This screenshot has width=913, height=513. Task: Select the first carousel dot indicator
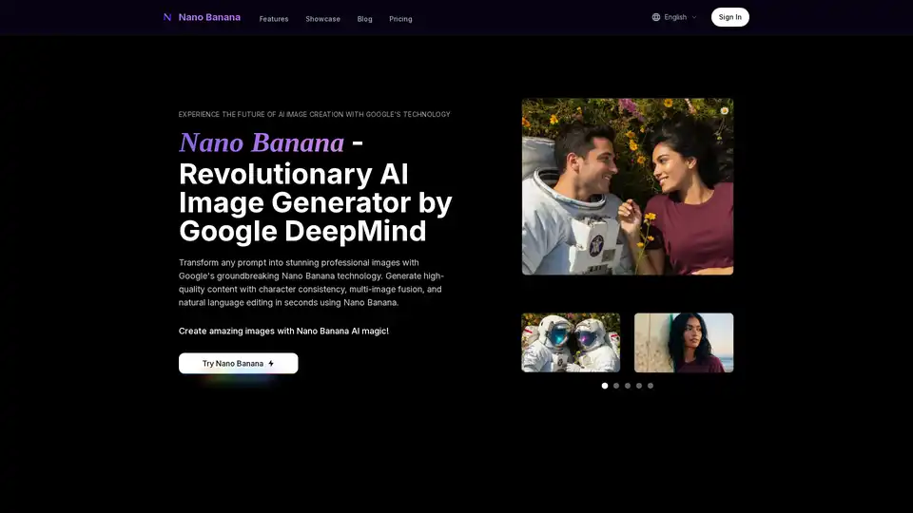[605, 386]
